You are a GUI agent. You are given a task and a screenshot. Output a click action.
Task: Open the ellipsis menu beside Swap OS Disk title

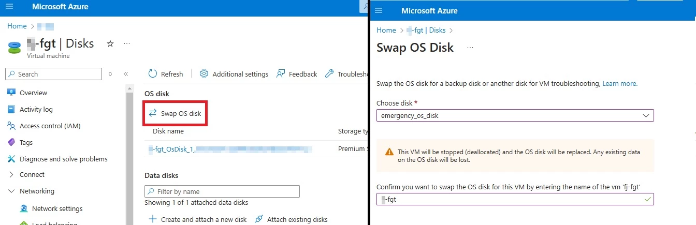coord(470,48)
